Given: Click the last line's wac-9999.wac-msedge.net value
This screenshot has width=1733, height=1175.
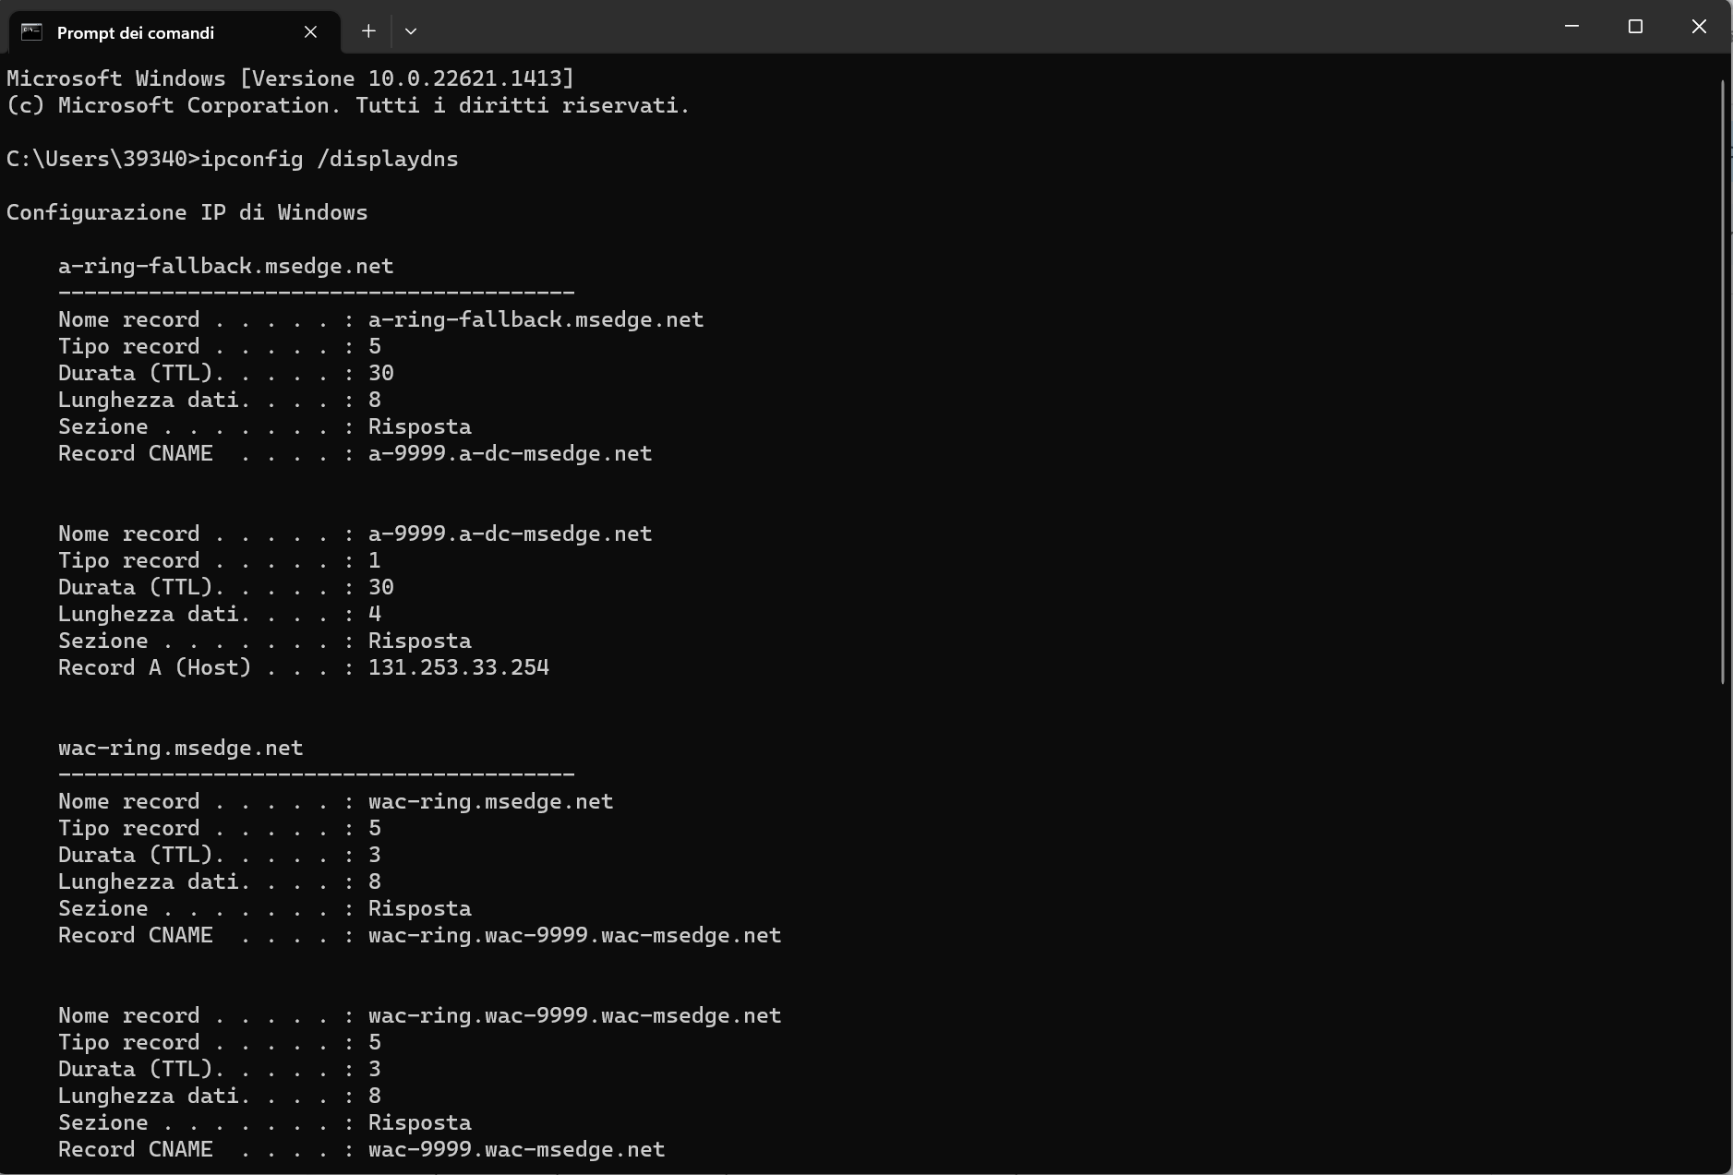Looking at the screenshot, I should pyautogui.click(x=516, y=1149).
